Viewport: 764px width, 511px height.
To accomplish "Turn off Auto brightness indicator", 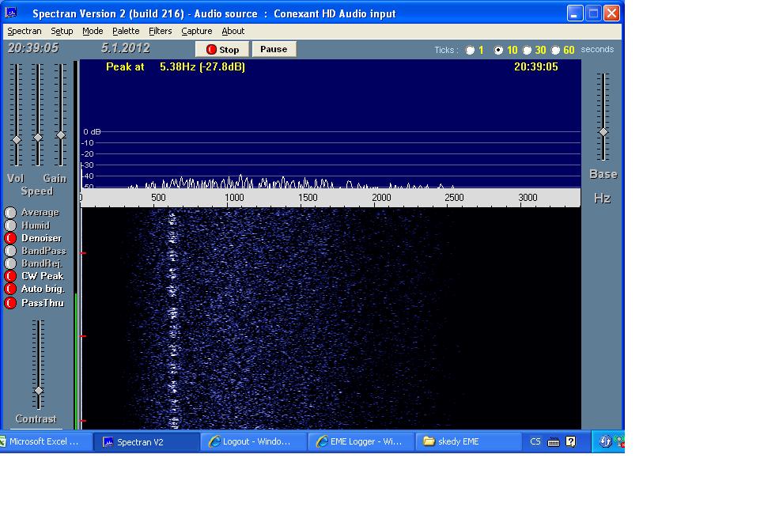I will click(x=10, y=289).
